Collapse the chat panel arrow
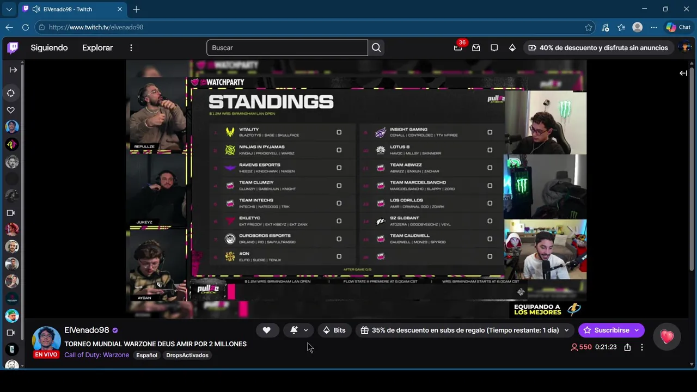 (683, 73)
